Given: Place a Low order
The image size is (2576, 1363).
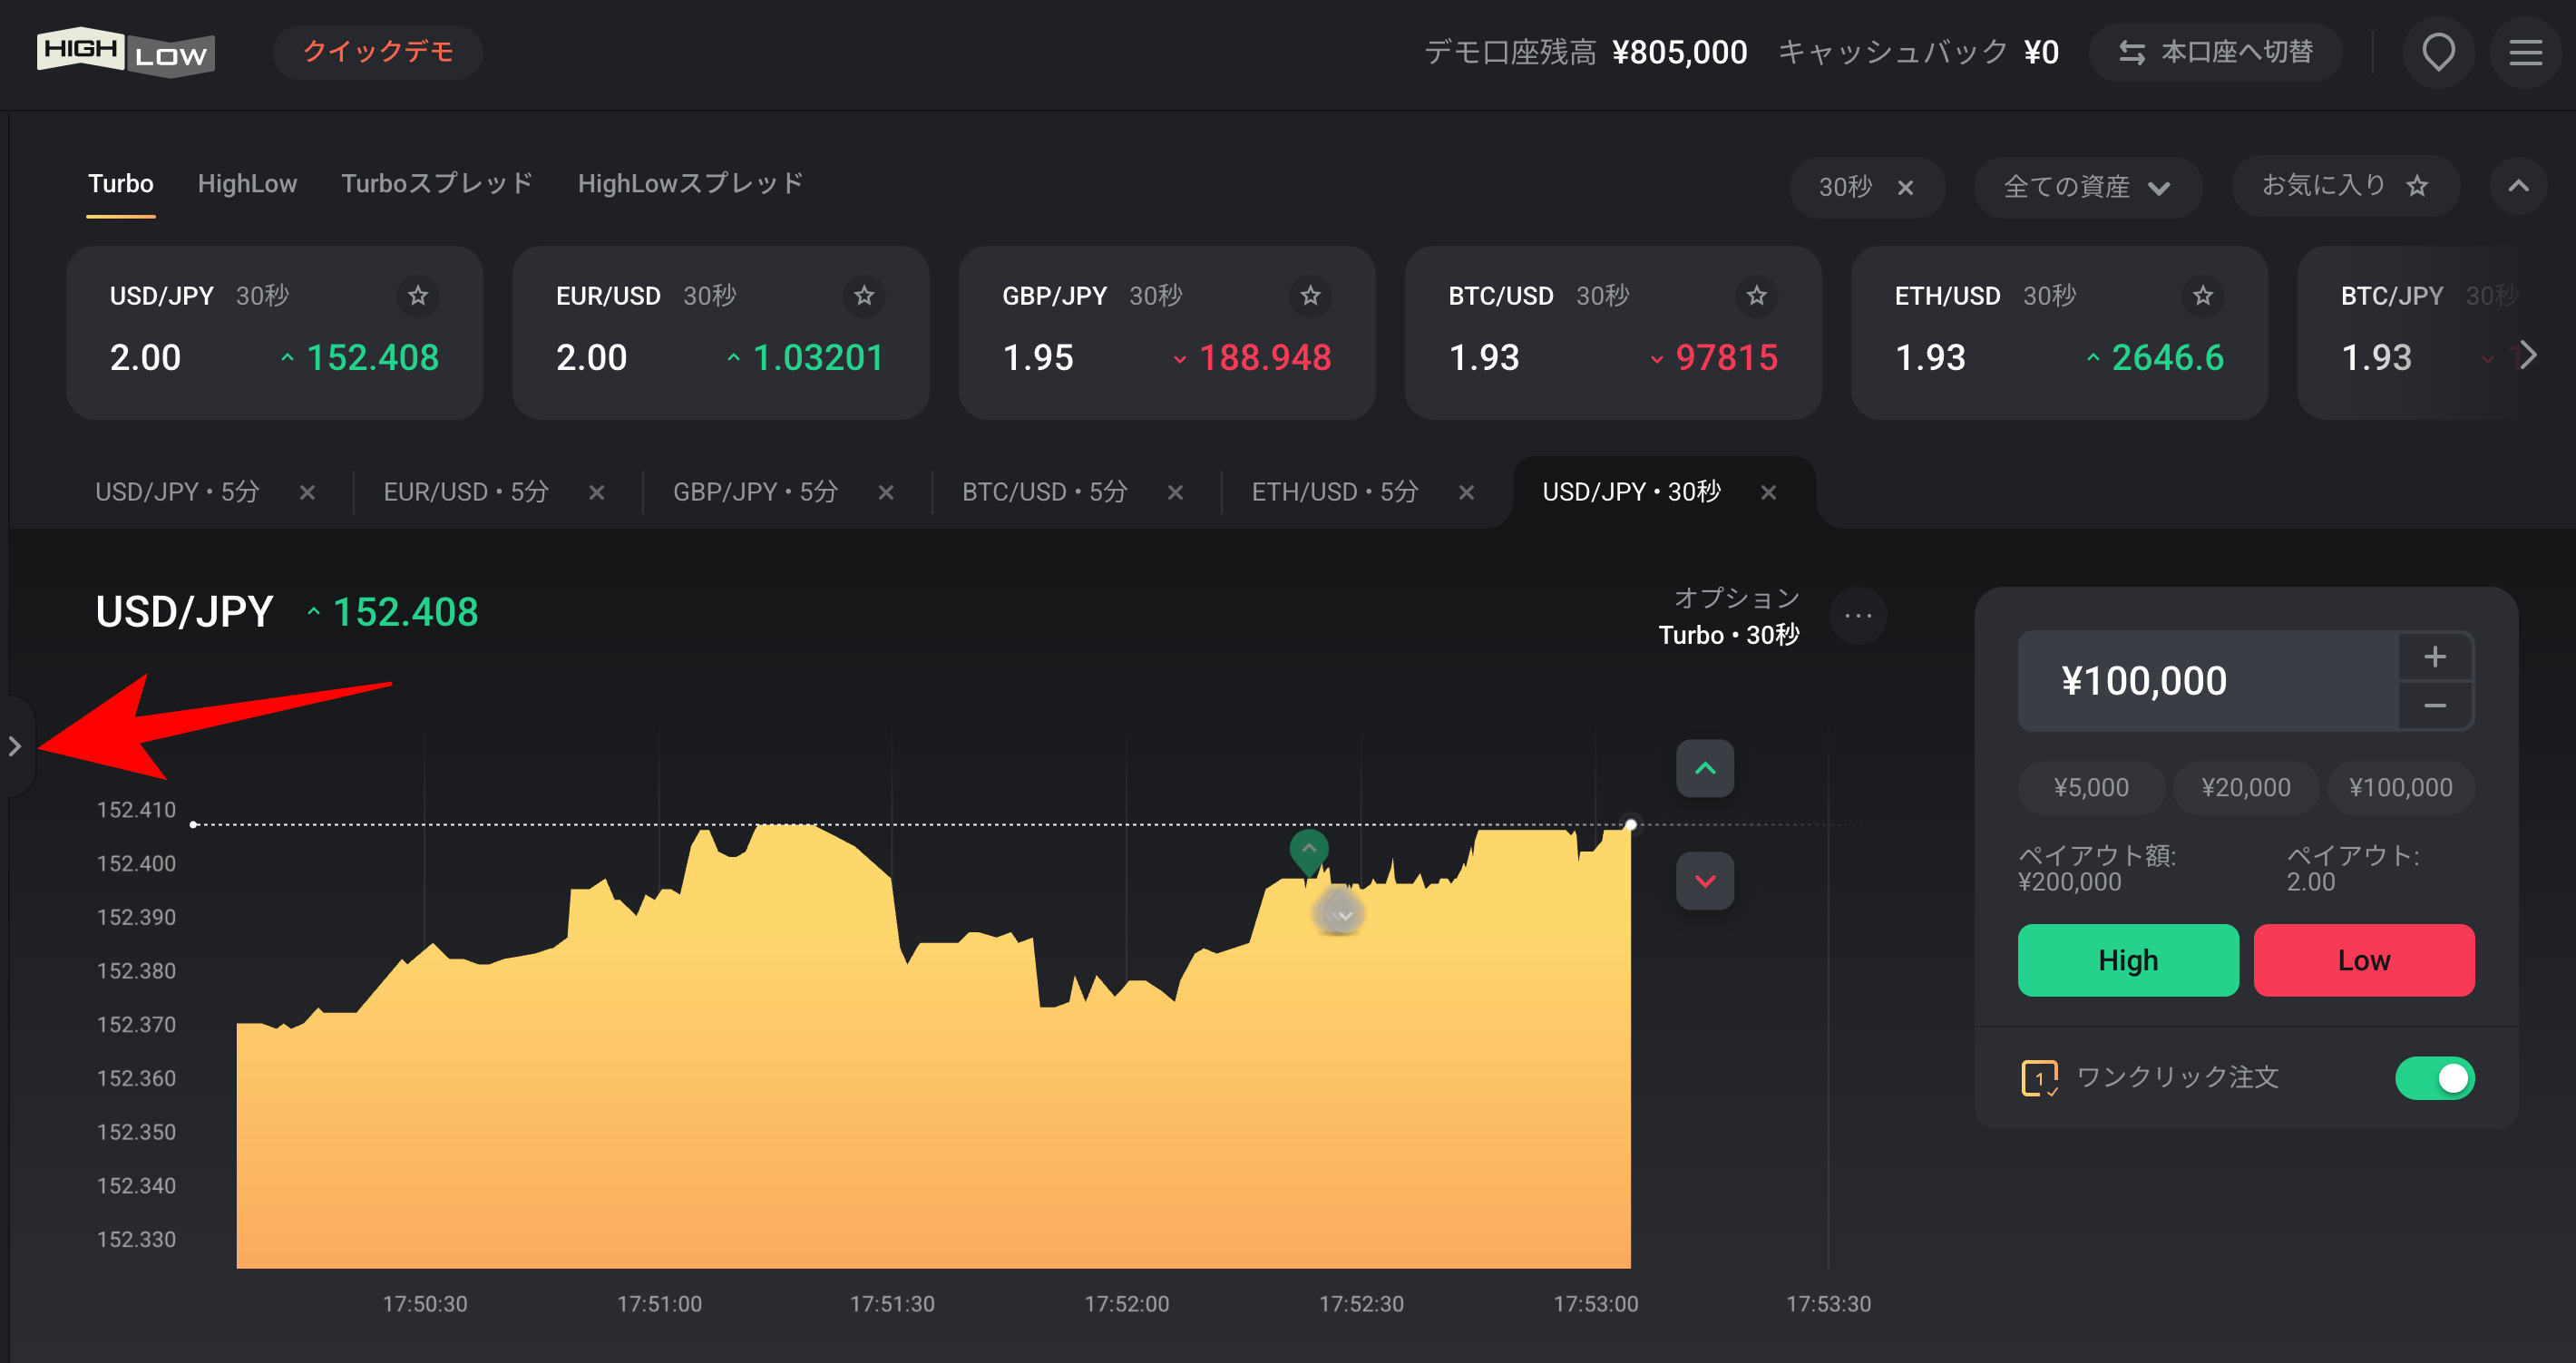Looking at the screenshot, I should pyautogui.click(x=2364, y=960).
